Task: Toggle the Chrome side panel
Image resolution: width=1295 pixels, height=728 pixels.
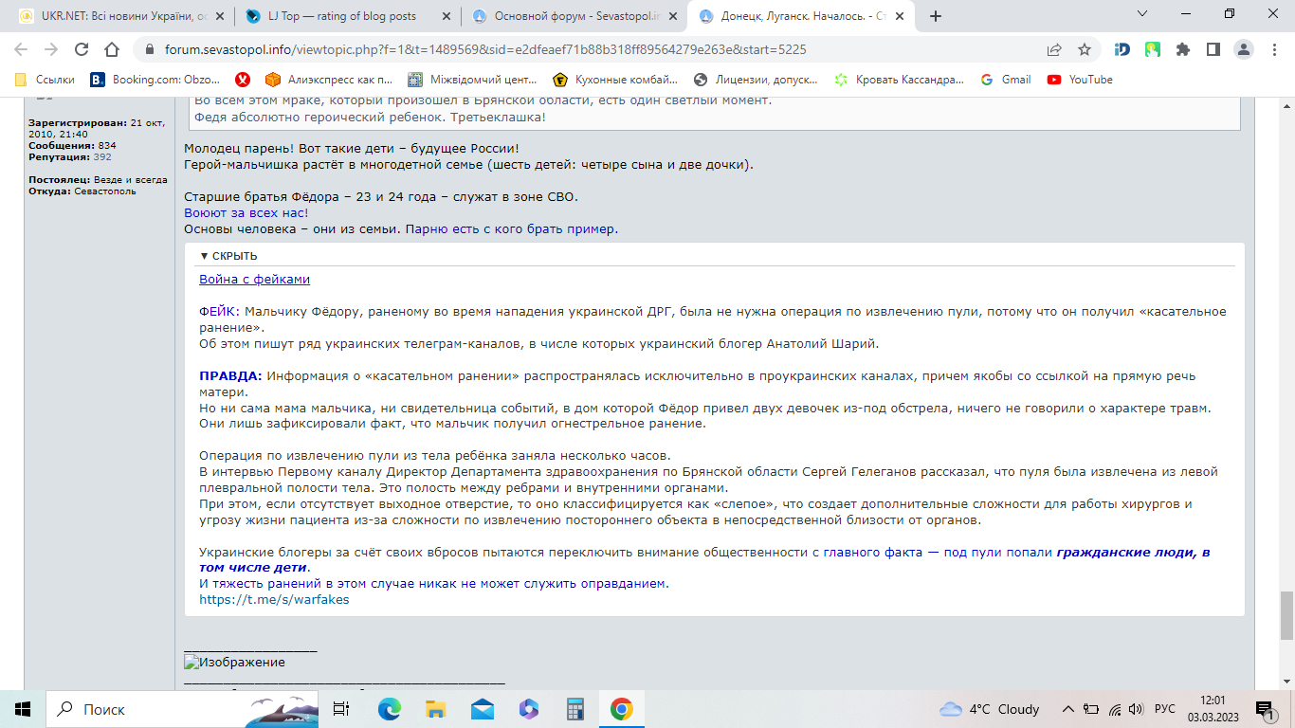Action: pos(1213,49)
